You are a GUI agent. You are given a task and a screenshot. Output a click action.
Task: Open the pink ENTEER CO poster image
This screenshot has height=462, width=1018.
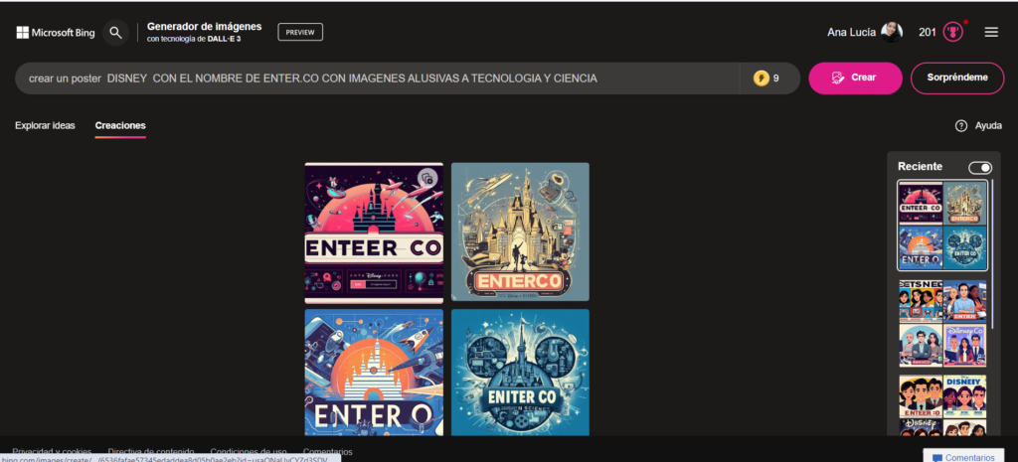374,232
